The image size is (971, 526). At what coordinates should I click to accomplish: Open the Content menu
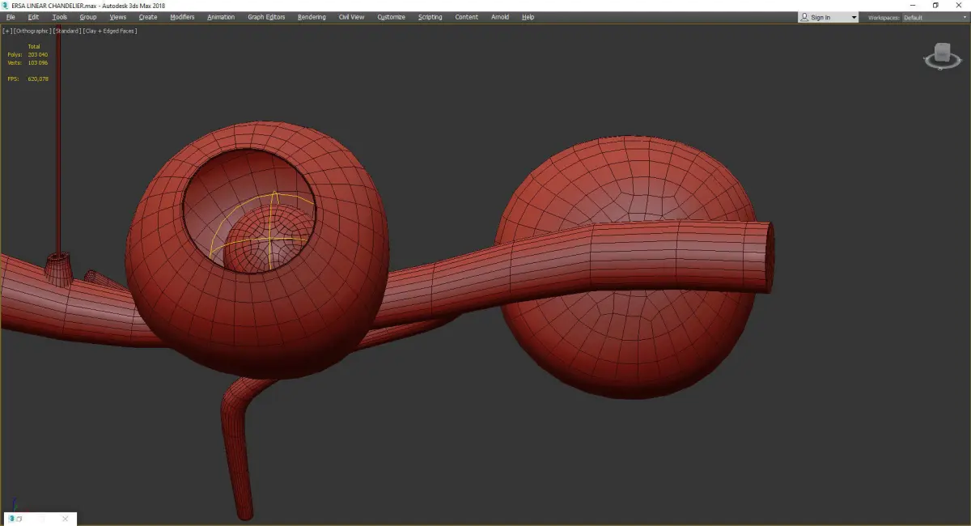click(x=466, y=17)
